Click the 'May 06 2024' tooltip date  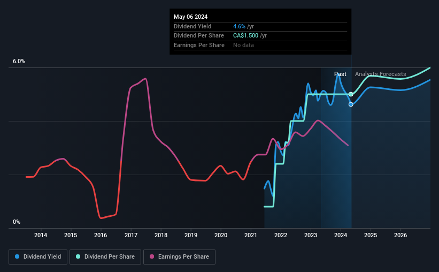191,17
